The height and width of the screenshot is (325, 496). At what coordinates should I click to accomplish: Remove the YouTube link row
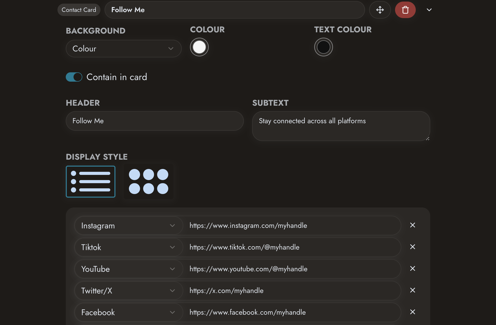click(x=413, y=268)
